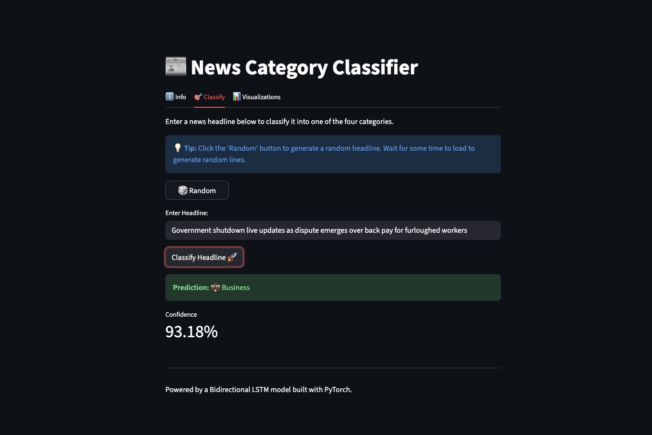Click the lightbulb icon in the Tip box
This screenshot has width=652, height=435.
(x=177, y=148)
